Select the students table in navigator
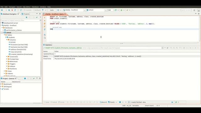Screen dimensions: 201x113 pyautogui.click(x=12, y=37)
